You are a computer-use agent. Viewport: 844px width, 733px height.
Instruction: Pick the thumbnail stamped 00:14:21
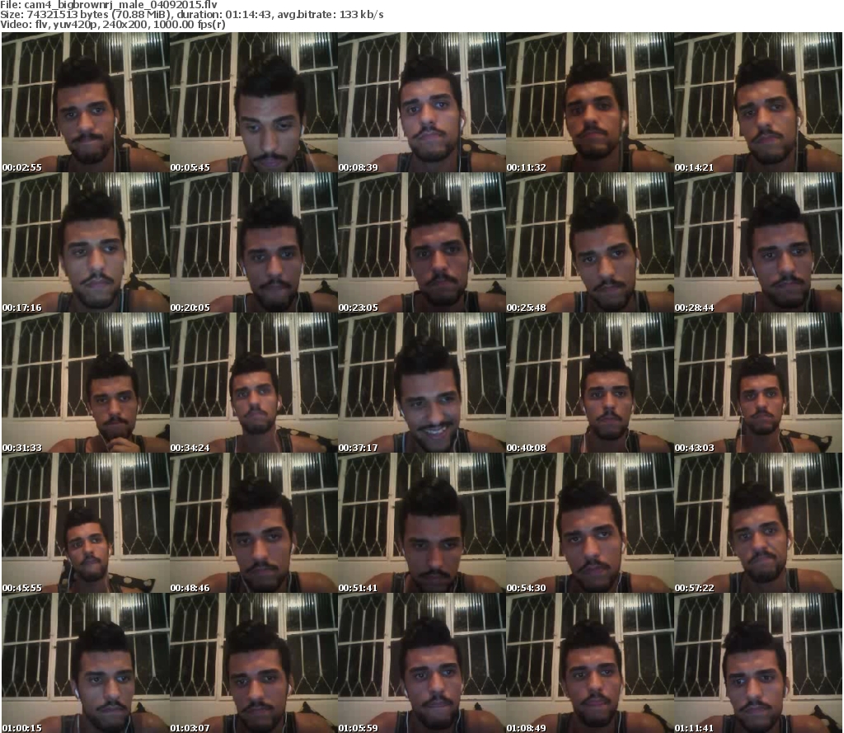[x=758, y=102]
